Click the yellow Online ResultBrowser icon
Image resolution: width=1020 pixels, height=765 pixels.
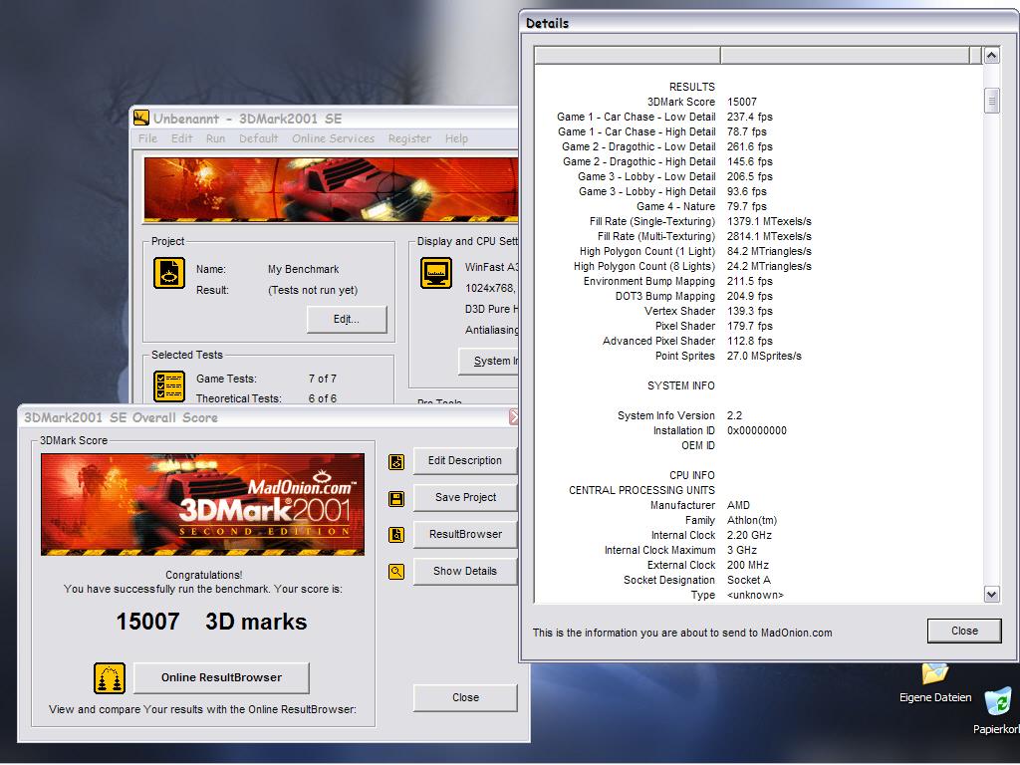click(x=110, y=678)
